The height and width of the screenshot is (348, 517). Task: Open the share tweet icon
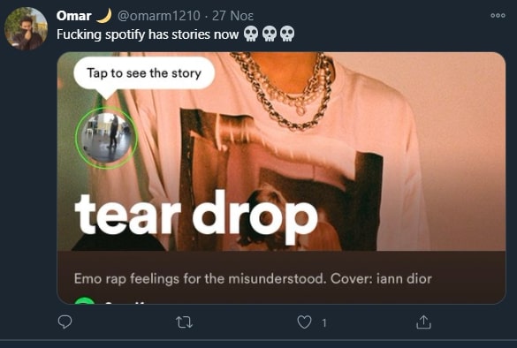[x=423, y=322]
